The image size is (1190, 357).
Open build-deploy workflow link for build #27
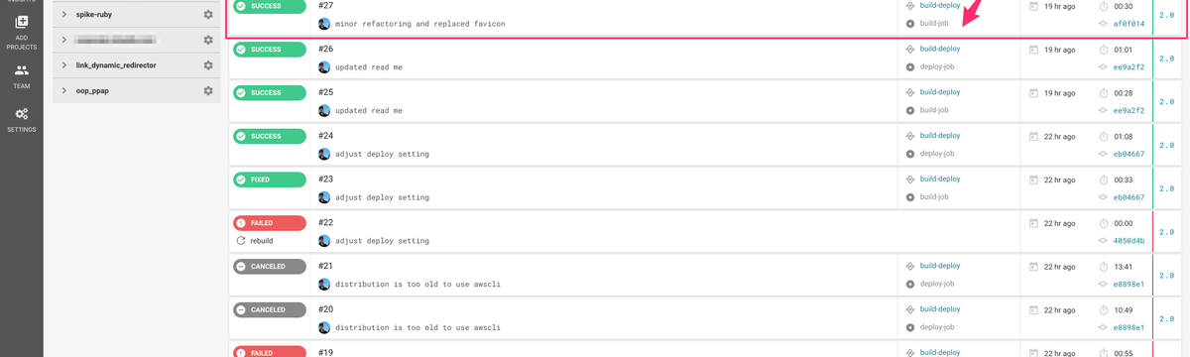point(940,5)
